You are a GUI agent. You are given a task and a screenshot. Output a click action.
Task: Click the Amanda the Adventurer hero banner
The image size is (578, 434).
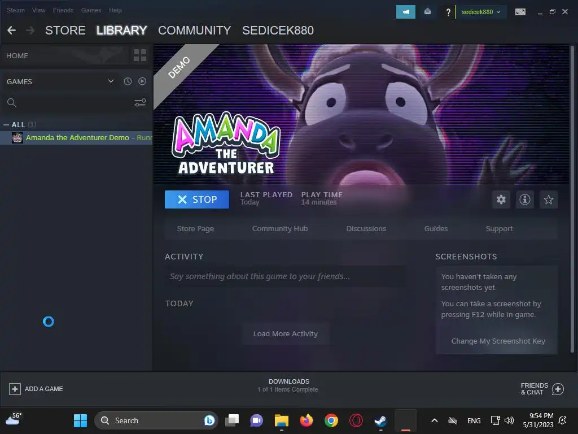tap(361, 114)
